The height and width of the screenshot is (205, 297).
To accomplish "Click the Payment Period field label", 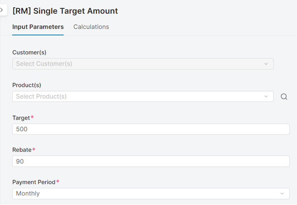I will (x=34, y=182).
